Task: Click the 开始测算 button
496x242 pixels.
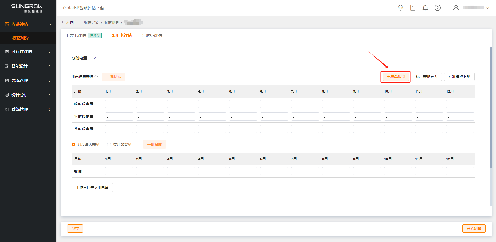Action: tap(474, 229)
